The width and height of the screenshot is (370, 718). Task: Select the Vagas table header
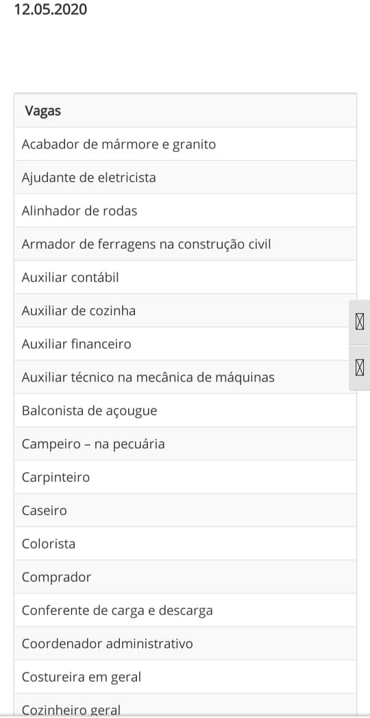[x=185, y=111]
